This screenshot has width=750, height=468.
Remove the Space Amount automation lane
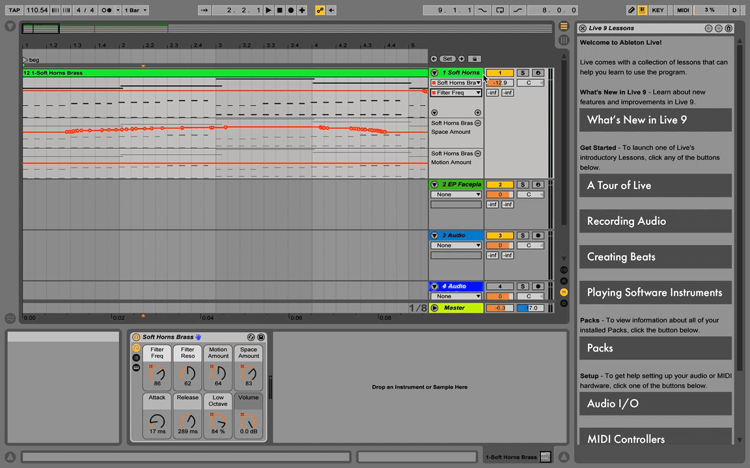pyautogui.click(x=477, y=123)
